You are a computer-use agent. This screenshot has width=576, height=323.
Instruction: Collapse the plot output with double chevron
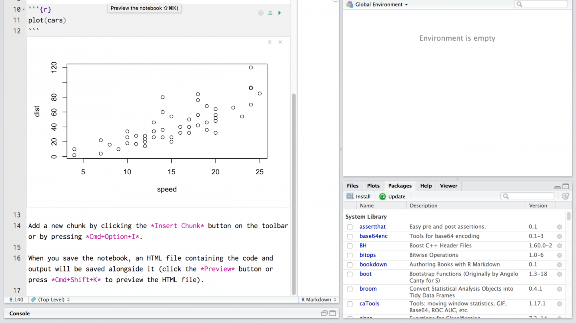(270, 42)
